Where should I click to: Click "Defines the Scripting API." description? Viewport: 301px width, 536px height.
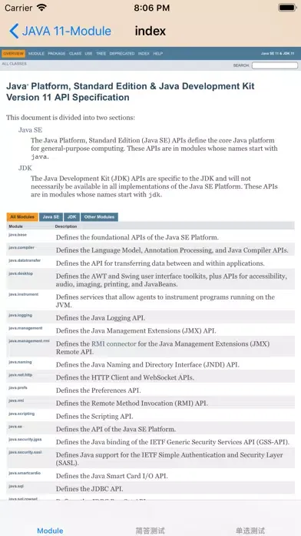94,417
